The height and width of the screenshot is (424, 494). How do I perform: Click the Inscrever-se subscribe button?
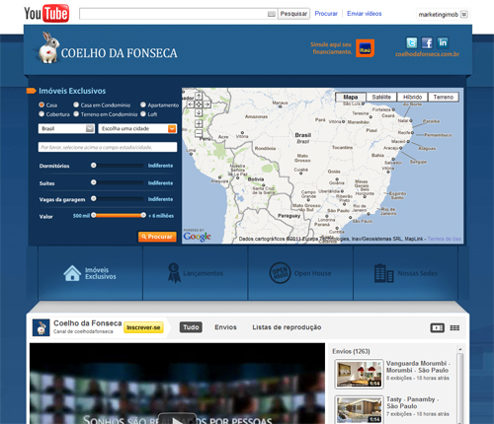point(143,327)
